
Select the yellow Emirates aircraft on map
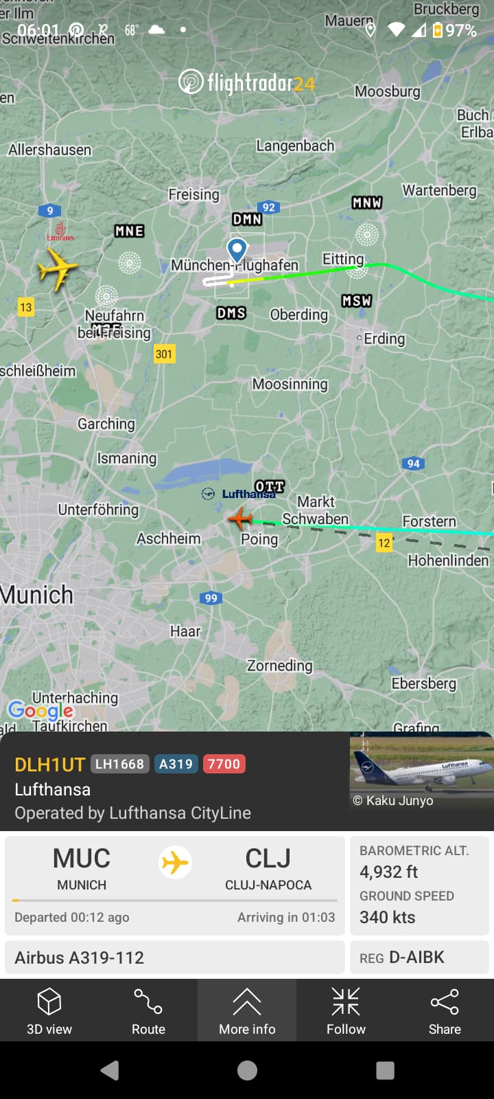(58, 269)
